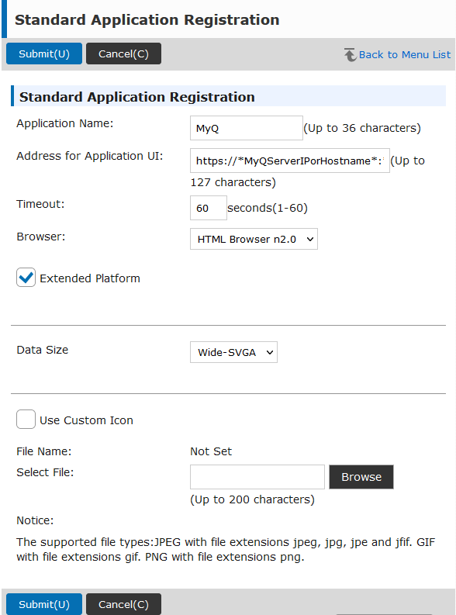Open the Data Size Wide-SVGA dropdown

click(x=233, y=352)
